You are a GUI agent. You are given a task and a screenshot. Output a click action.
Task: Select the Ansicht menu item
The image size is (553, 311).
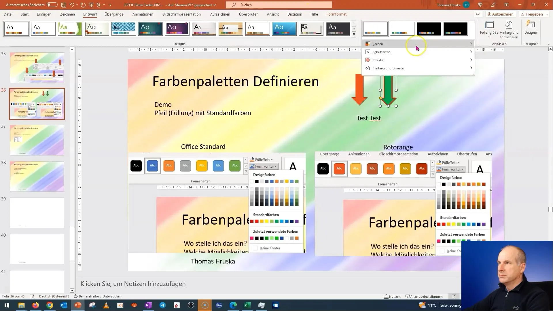click(273, 14)
